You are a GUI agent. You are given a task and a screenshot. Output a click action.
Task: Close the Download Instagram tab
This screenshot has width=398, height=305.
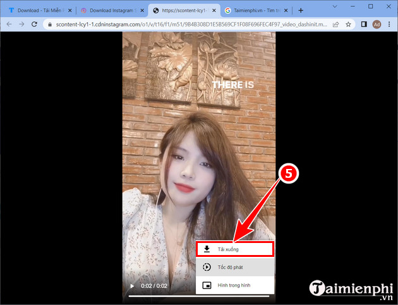142,10
